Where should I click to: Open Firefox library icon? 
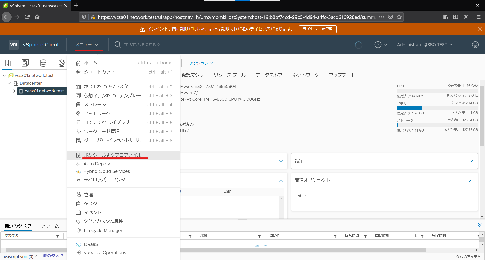point(446,17)
